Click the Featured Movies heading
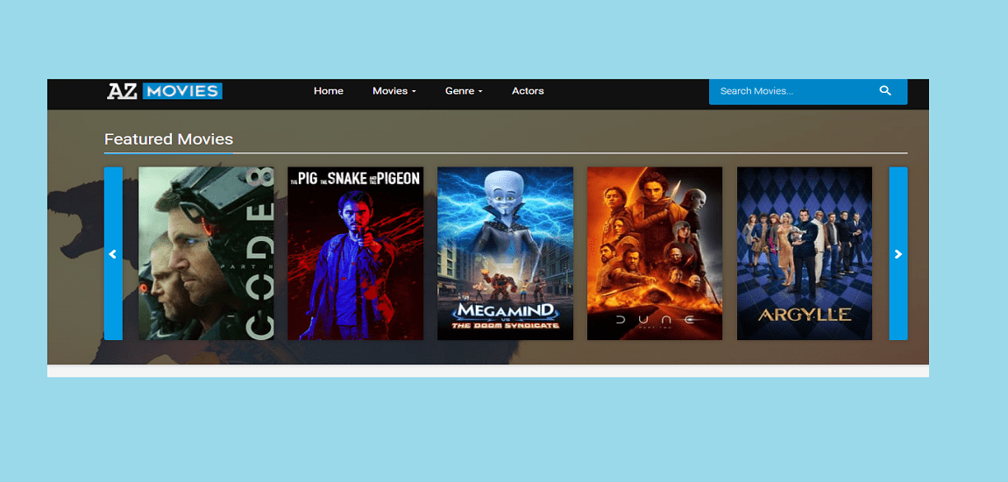This screenshot has width=1008, height=482. (x=168, y=138)
